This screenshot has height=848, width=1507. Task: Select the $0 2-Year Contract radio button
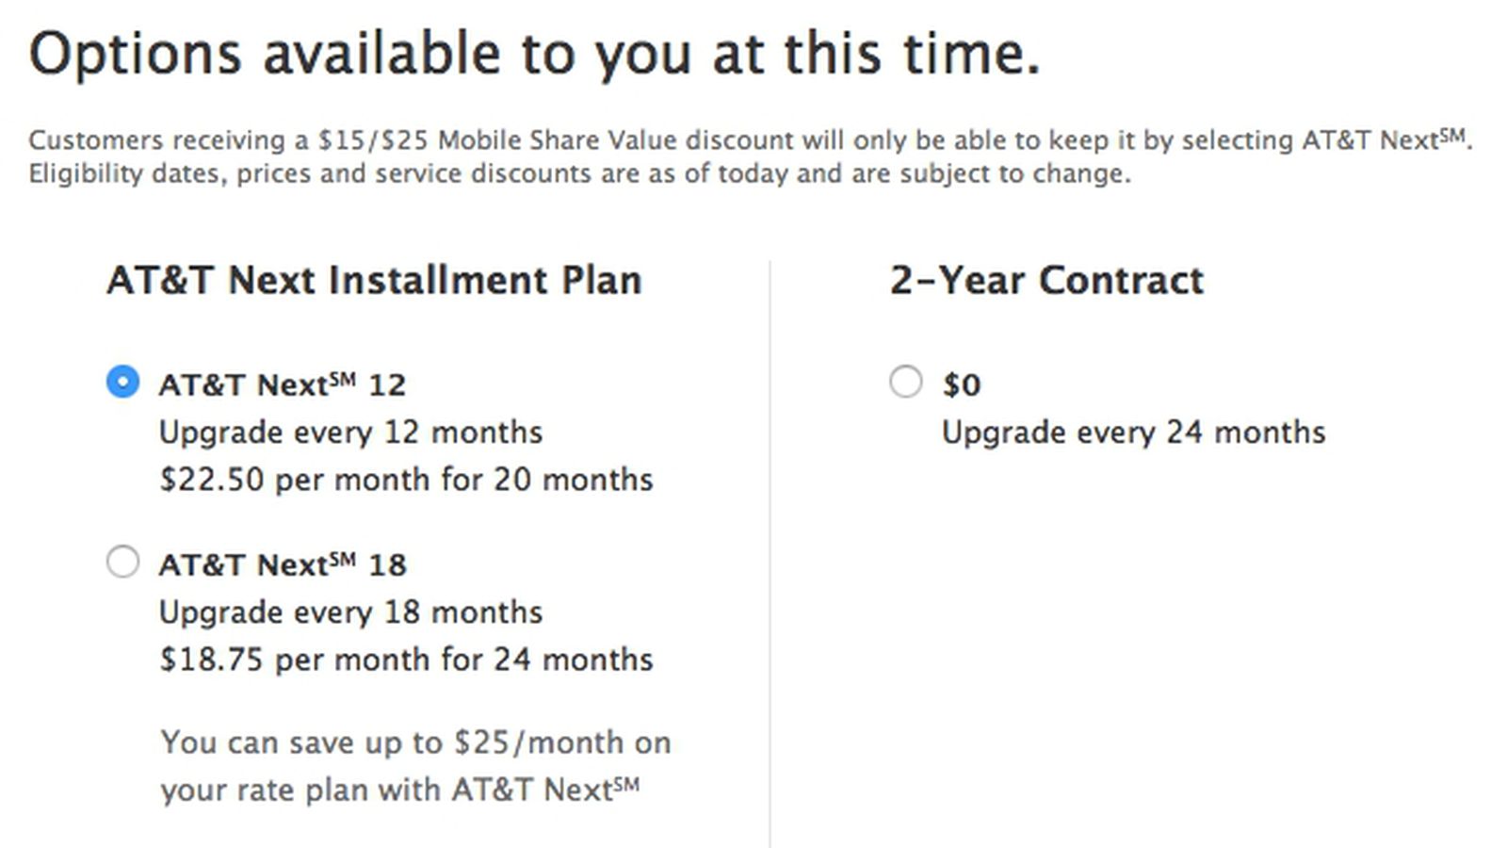click(905, 382)
